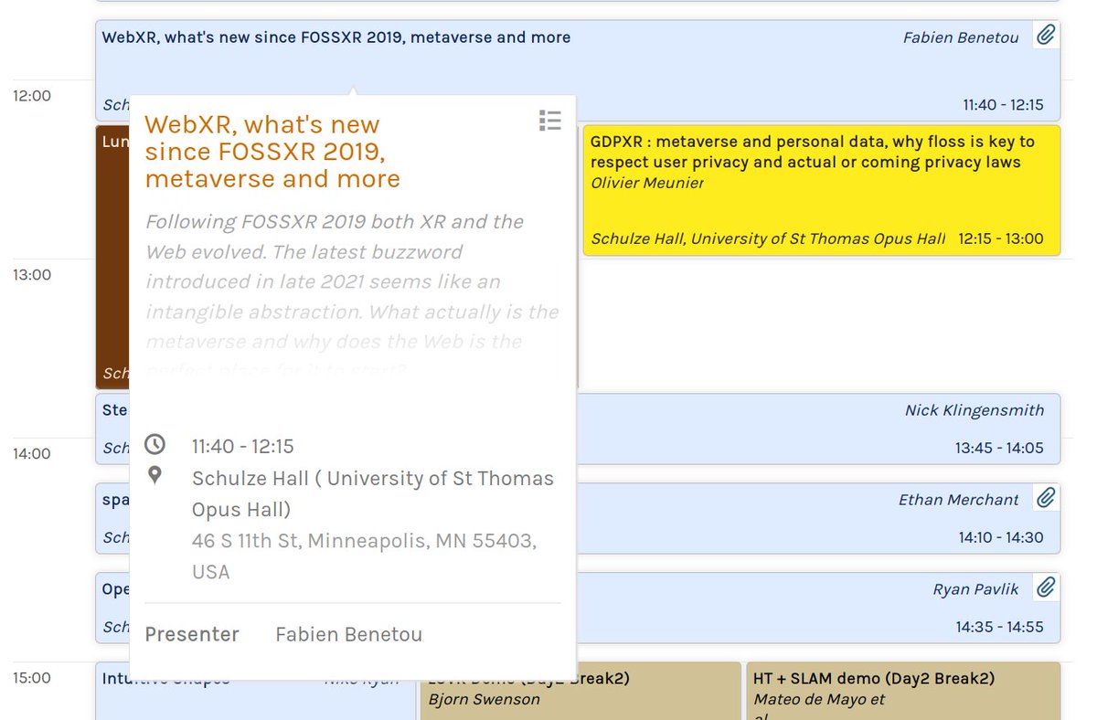Click the 12:15 - 13:00 time label
1097x720 pixels.
click(1000, 238)
